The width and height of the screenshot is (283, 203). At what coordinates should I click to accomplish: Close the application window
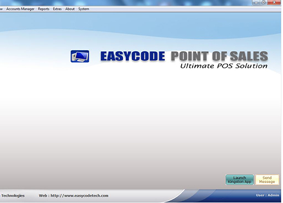pyautogui.click(x=274, y=2)
